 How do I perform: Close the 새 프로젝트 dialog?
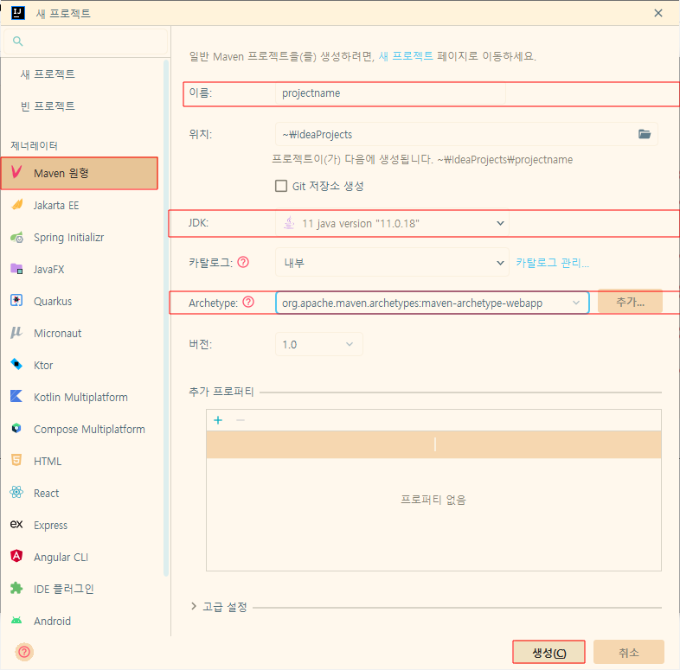coord(658,13)
